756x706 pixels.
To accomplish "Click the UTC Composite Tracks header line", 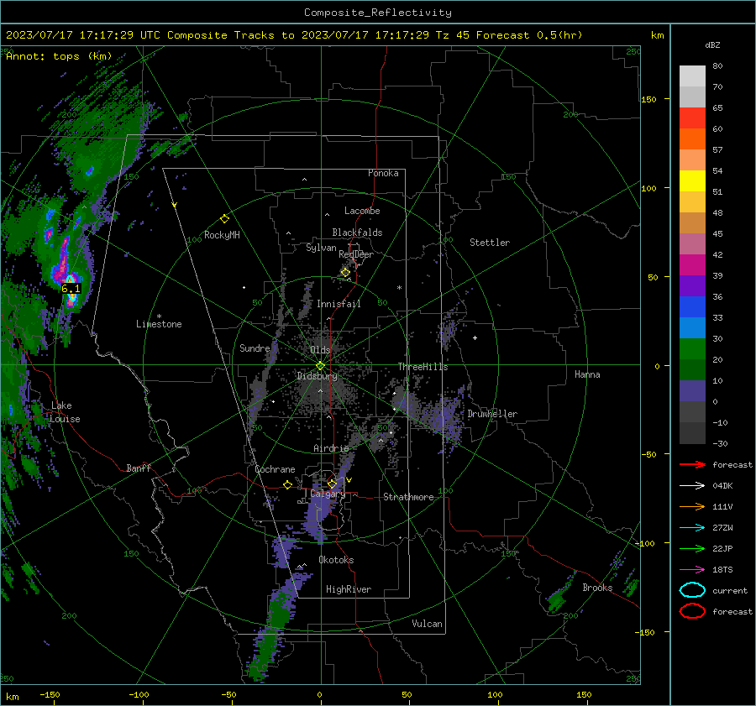I will point(294,35).
